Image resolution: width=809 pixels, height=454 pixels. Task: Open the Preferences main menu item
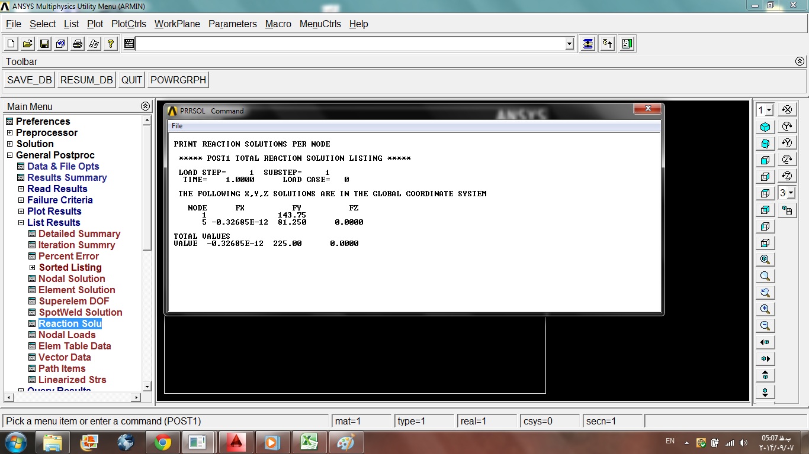(x=43, y=122)
